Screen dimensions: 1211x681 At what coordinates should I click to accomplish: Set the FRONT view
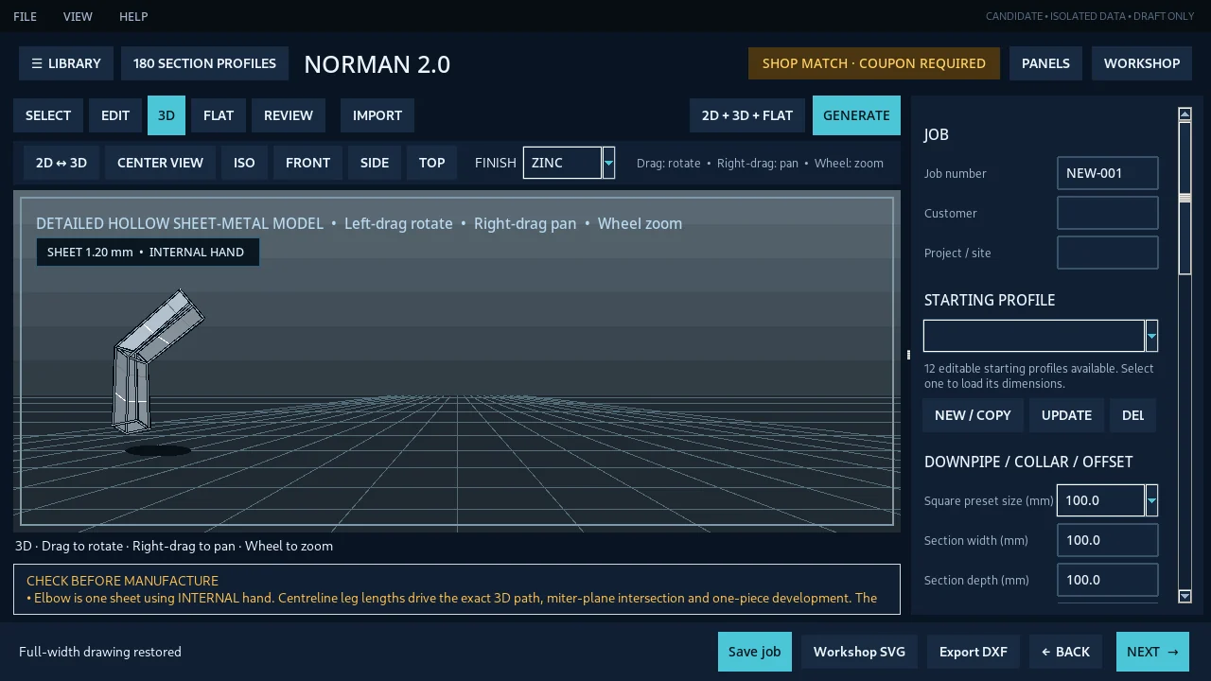[308, 163]
